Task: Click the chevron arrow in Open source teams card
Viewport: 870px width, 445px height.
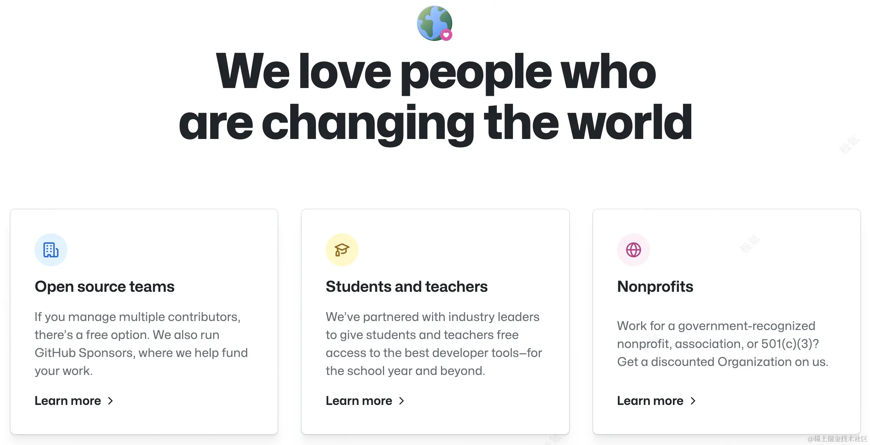Action: pos(111,401)
